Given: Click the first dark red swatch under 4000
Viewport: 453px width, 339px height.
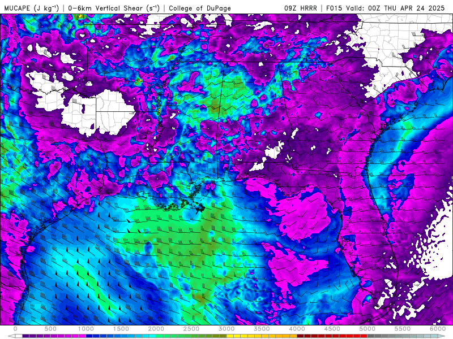Looking at the screenshot, I should click(x=301, y=336).
